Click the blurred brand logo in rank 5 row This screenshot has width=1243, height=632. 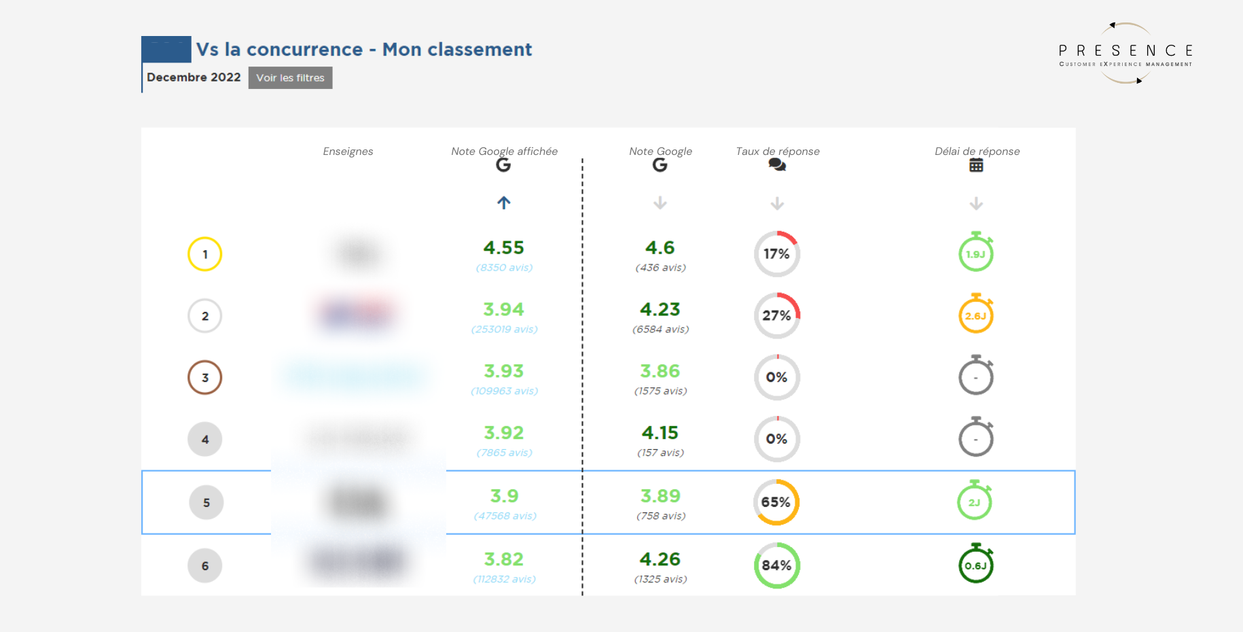pyautogui.click(x=357, y=503)
